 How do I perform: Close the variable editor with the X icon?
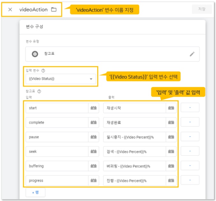(x=10, y=10)
